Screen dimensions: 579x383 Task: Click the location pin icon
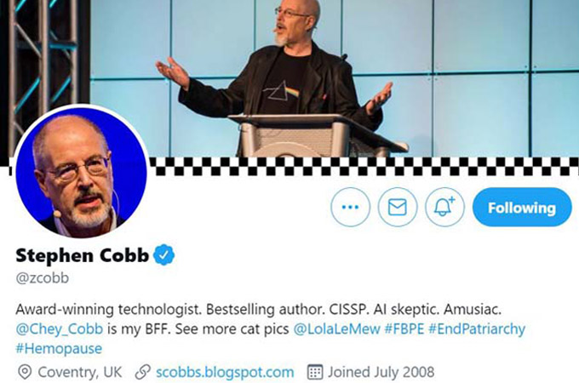pos(25,372)
